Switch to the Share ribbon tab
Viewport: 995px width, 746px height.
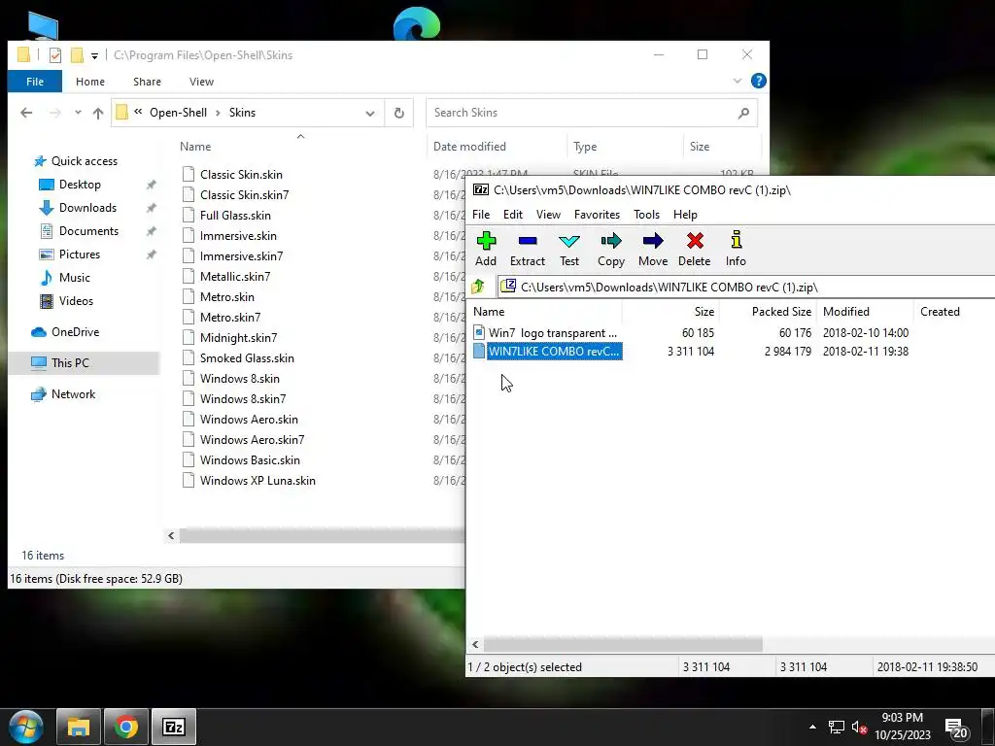tap(148, 82)
